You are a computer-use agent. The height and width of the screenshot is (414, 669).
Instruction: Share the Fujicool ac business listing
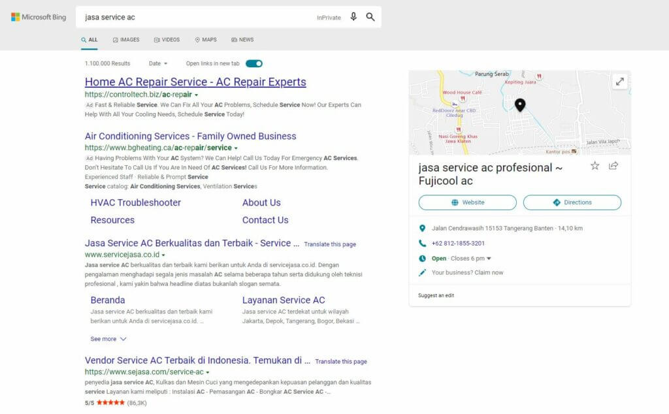coord(613,166)
